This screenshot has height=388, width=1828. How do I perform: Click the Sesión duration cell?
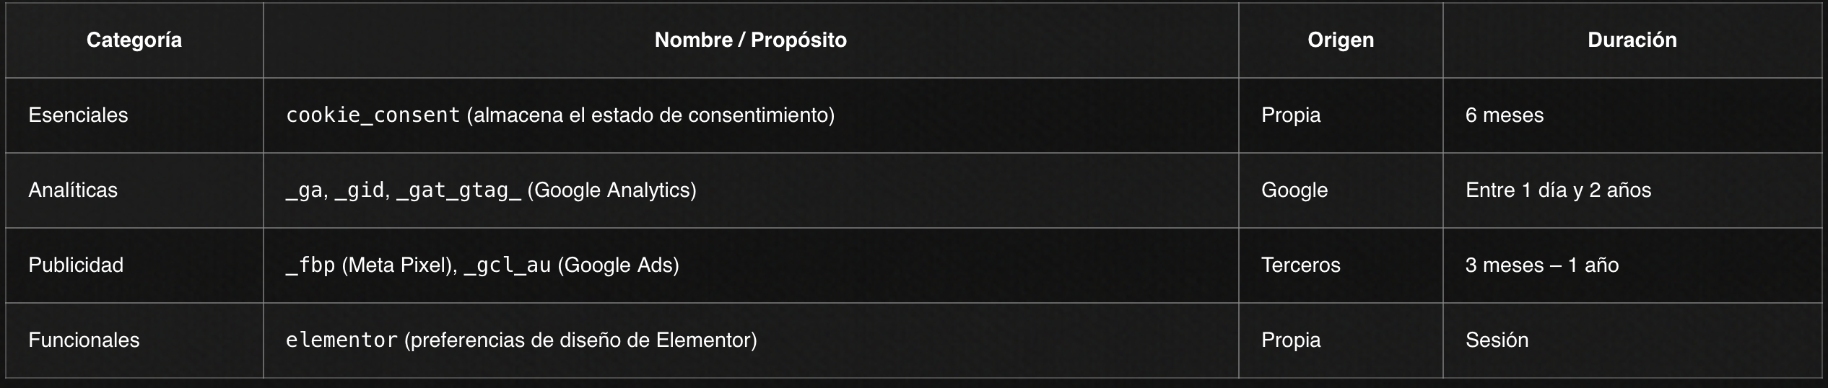(1497, 340)
